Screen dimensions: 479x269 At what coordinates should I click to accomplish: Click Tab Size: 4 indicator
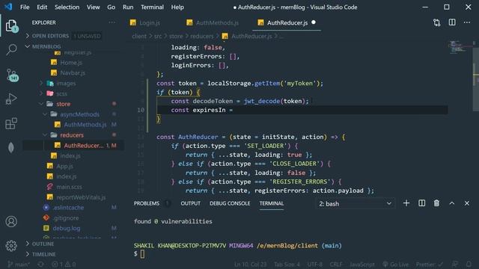[x=287, y=265]
